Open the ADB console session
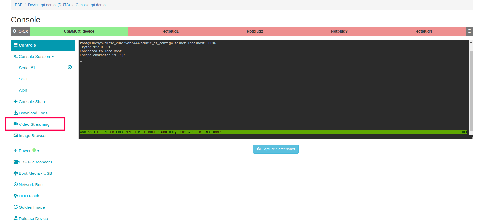Screen dimensions: 482x224 pos(23,90)
